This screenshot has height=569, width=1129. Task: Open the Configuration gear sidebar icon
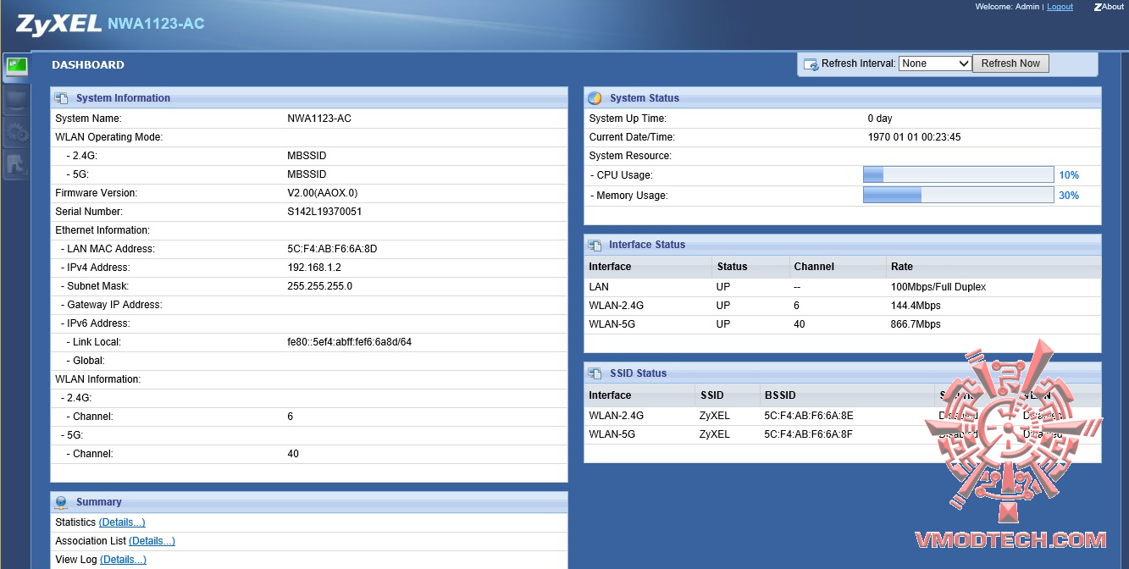16,132
